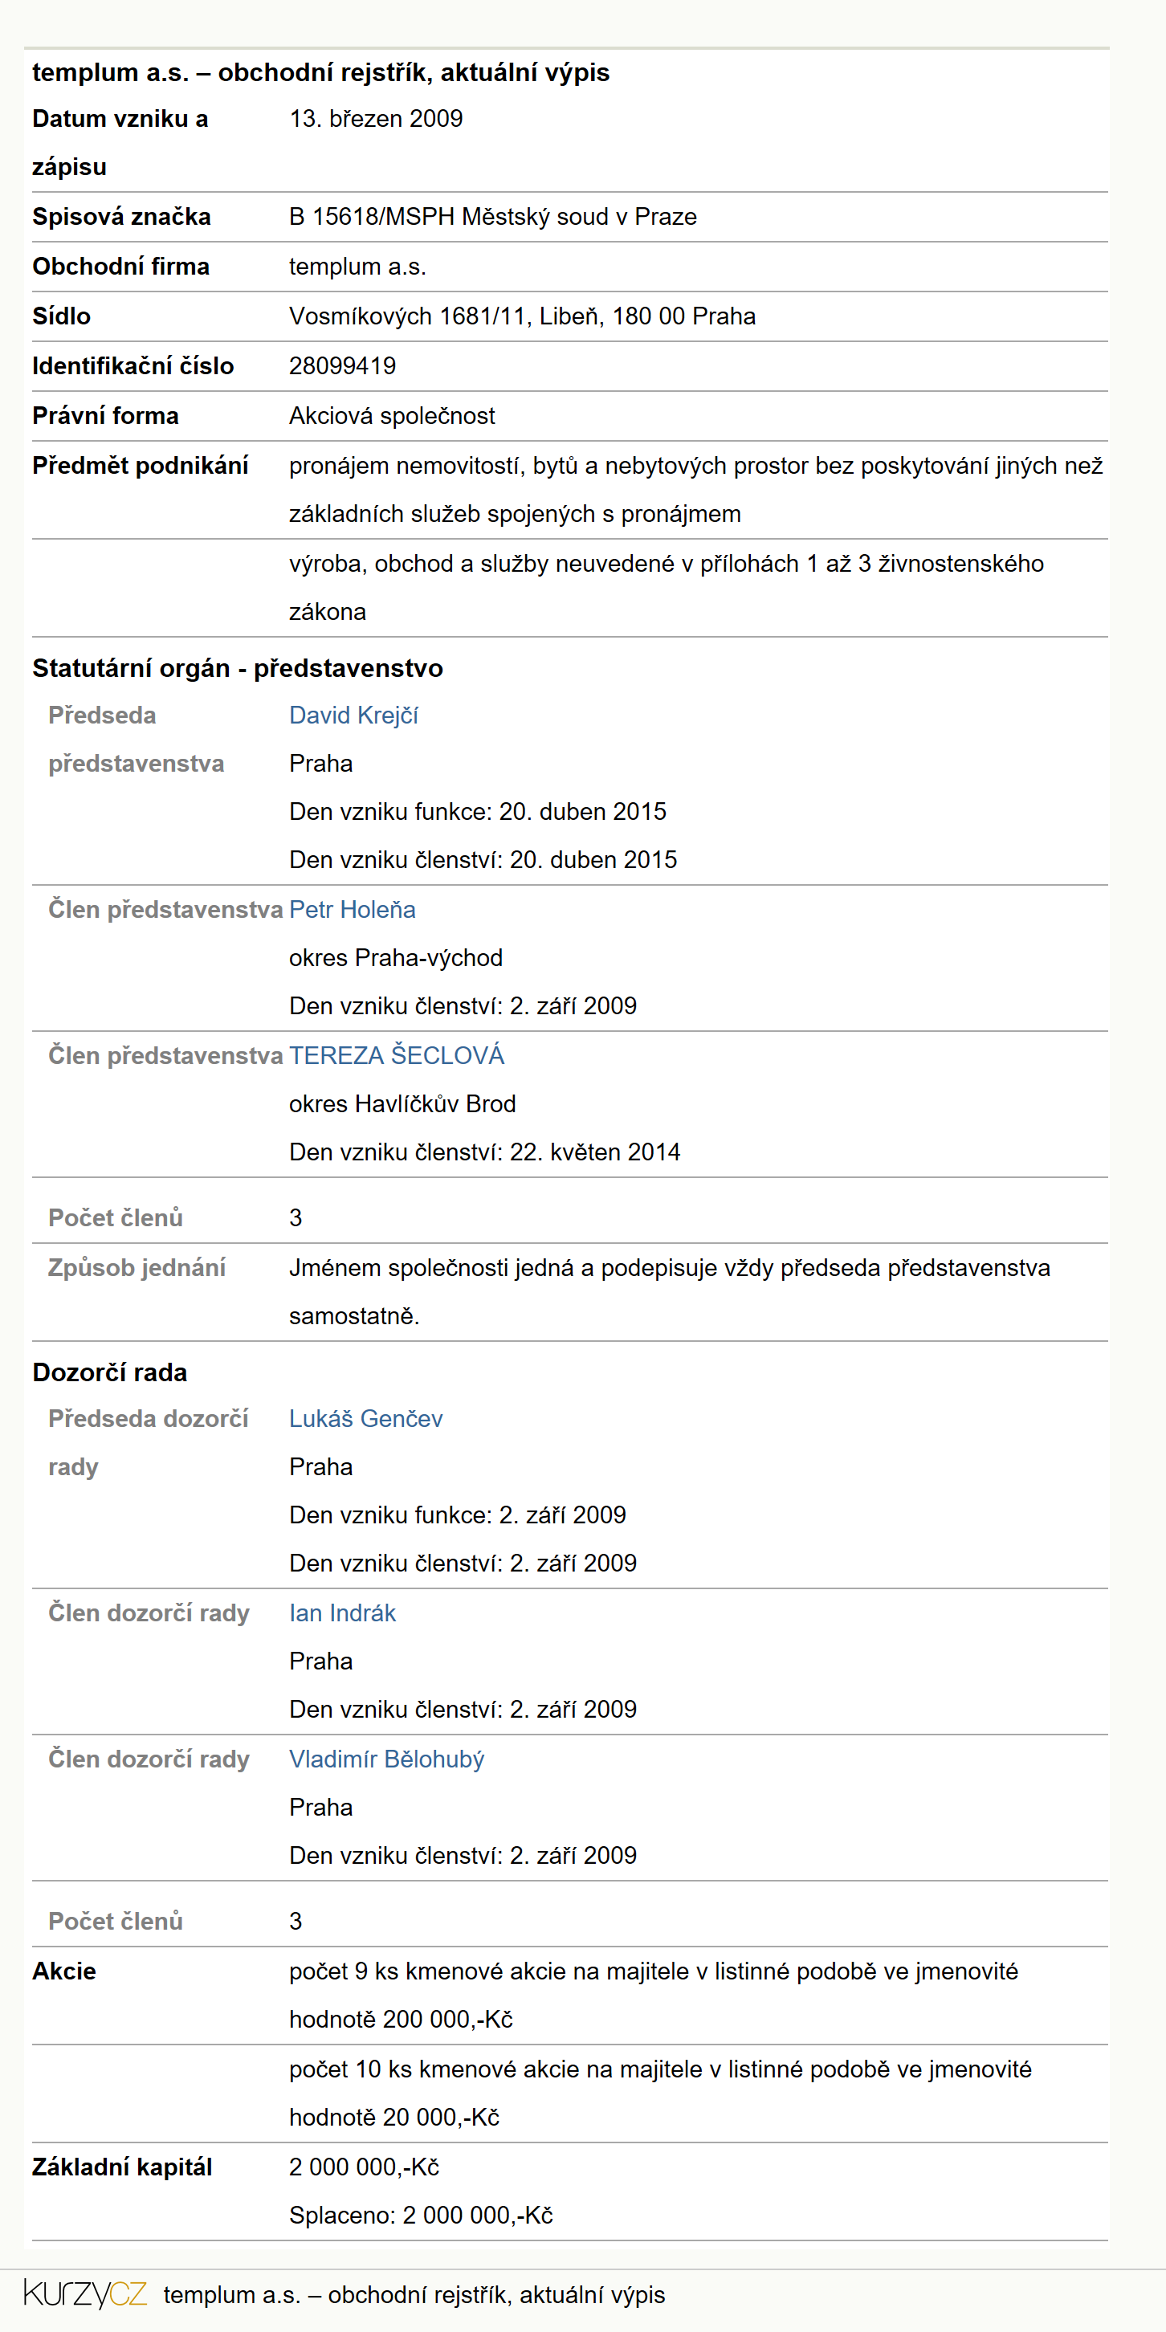The image size is (1166, 2332).
Task: Click the date 13. březen 2009
Action: pos(376,119)
